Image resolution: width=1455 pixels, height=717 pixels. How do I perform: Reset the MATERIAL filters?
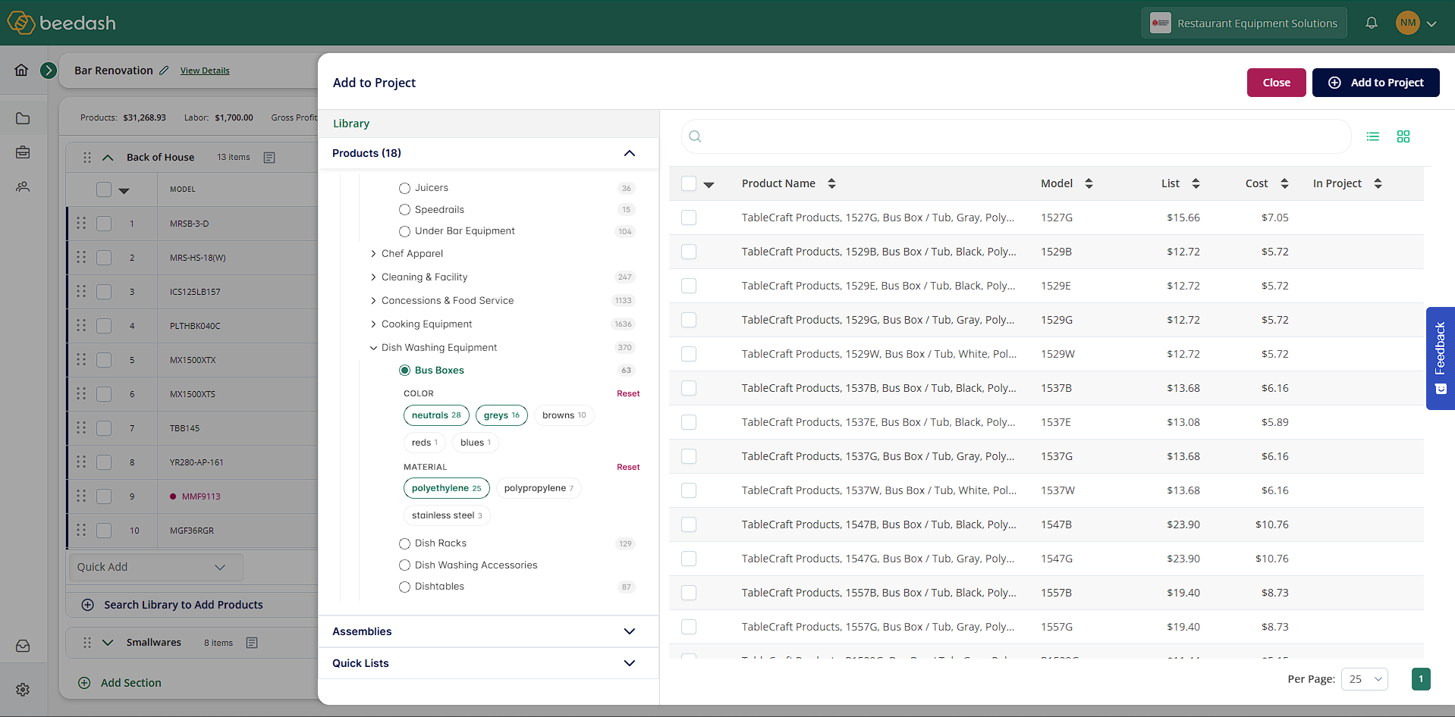click(628, 467)
